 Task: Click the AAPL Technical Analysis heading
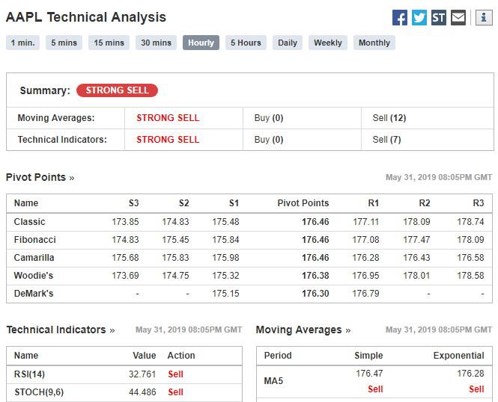(x=86, y=17)
